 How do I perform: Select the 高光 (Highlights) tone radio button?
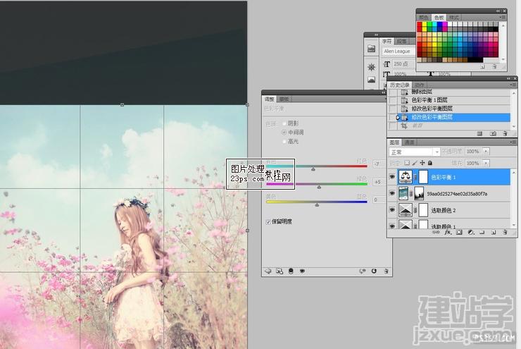[x=284, y=141]
